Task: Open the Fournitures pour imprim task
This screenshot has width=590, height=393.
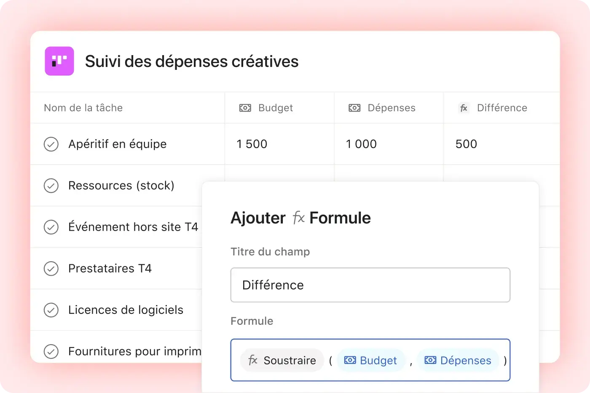Action: (x=135, y=351)
